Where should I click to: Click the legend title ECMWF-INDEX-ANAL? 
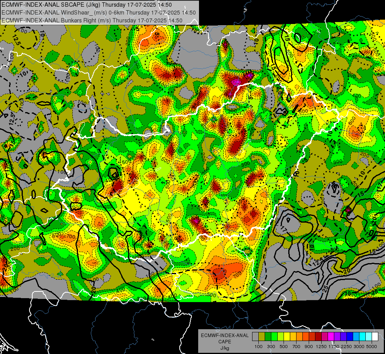pos(225,336)
